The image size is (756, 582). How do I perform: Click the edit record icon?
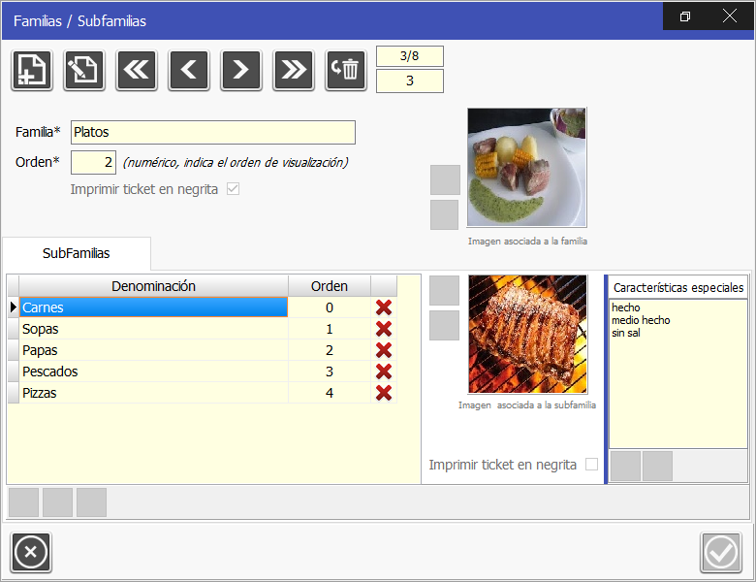click(84, 71)
